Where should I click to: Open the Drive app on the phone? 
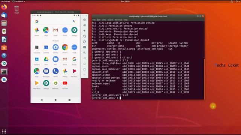[46, 59]
